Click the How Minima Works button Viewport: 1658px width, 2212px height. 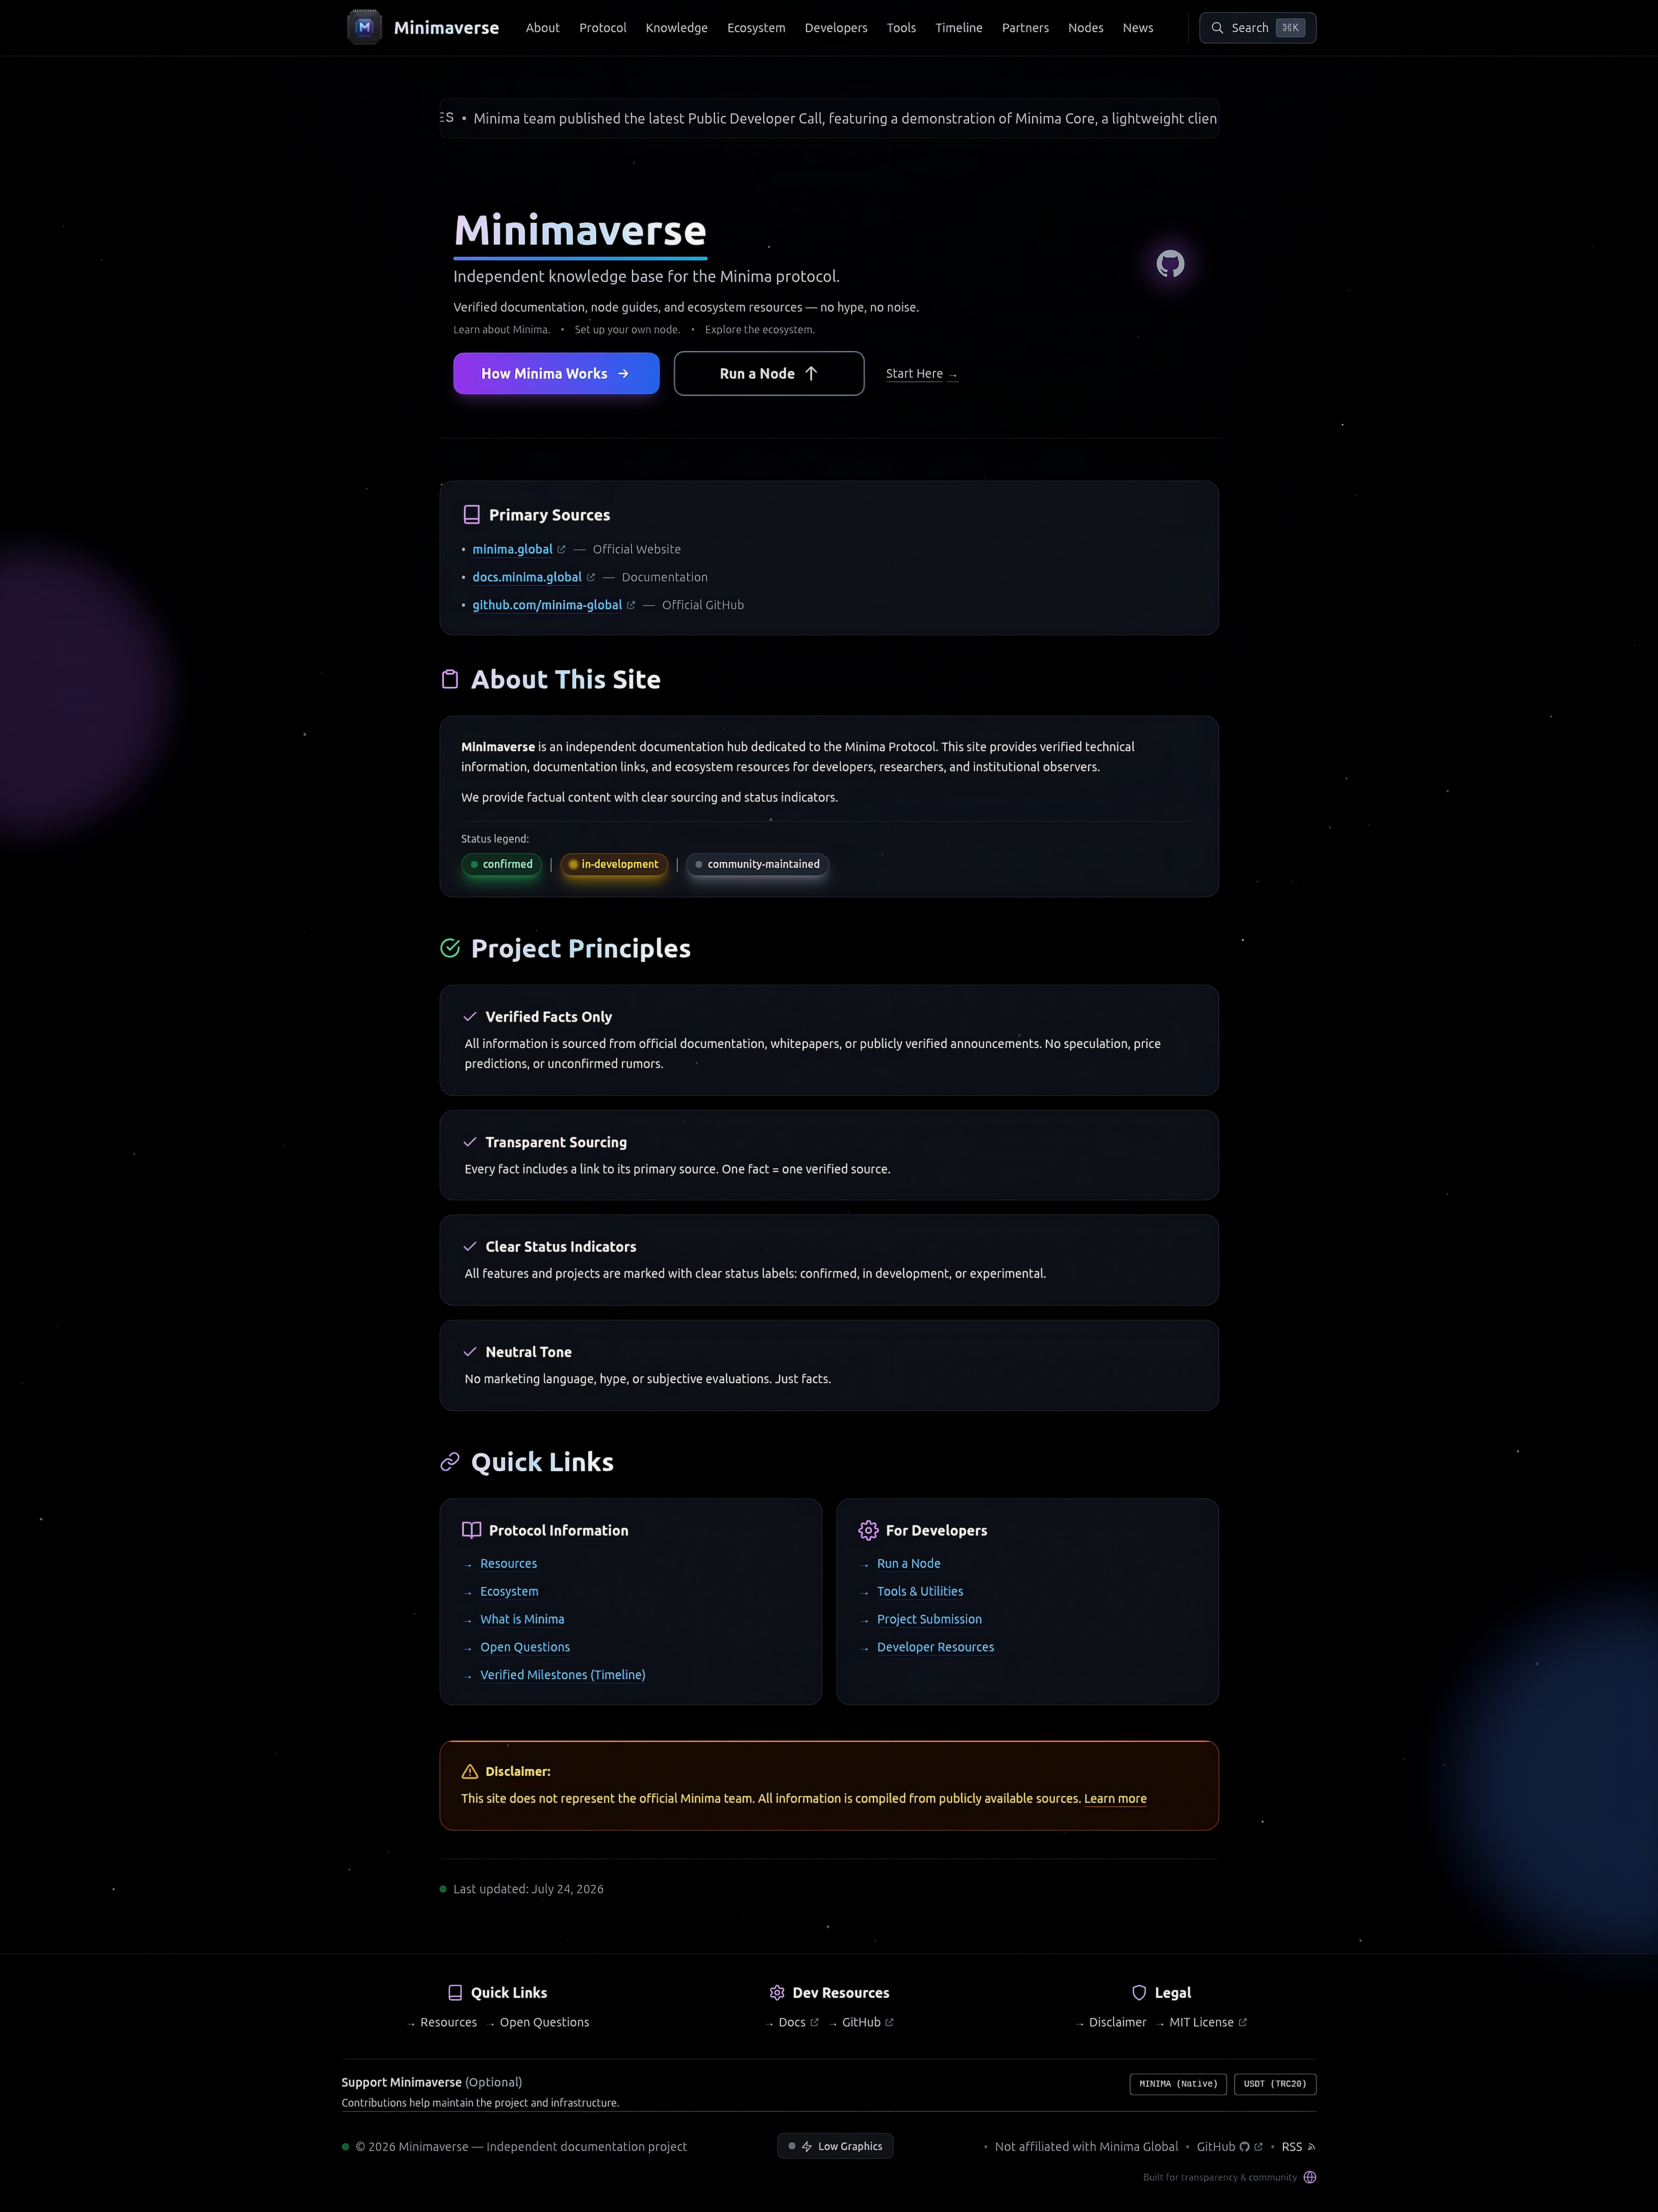pyautogui.click(x=556, y=373)
